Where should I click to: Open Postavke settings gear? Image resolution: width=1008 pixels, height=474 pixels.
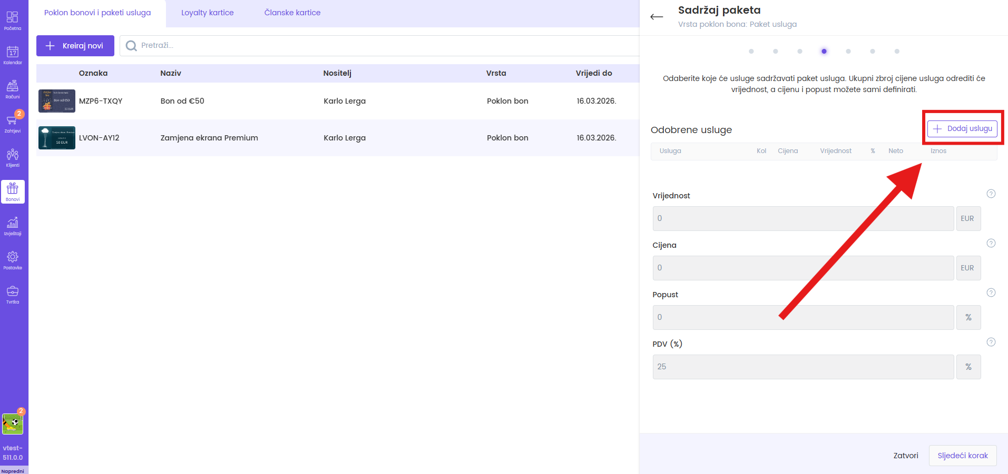13,260
